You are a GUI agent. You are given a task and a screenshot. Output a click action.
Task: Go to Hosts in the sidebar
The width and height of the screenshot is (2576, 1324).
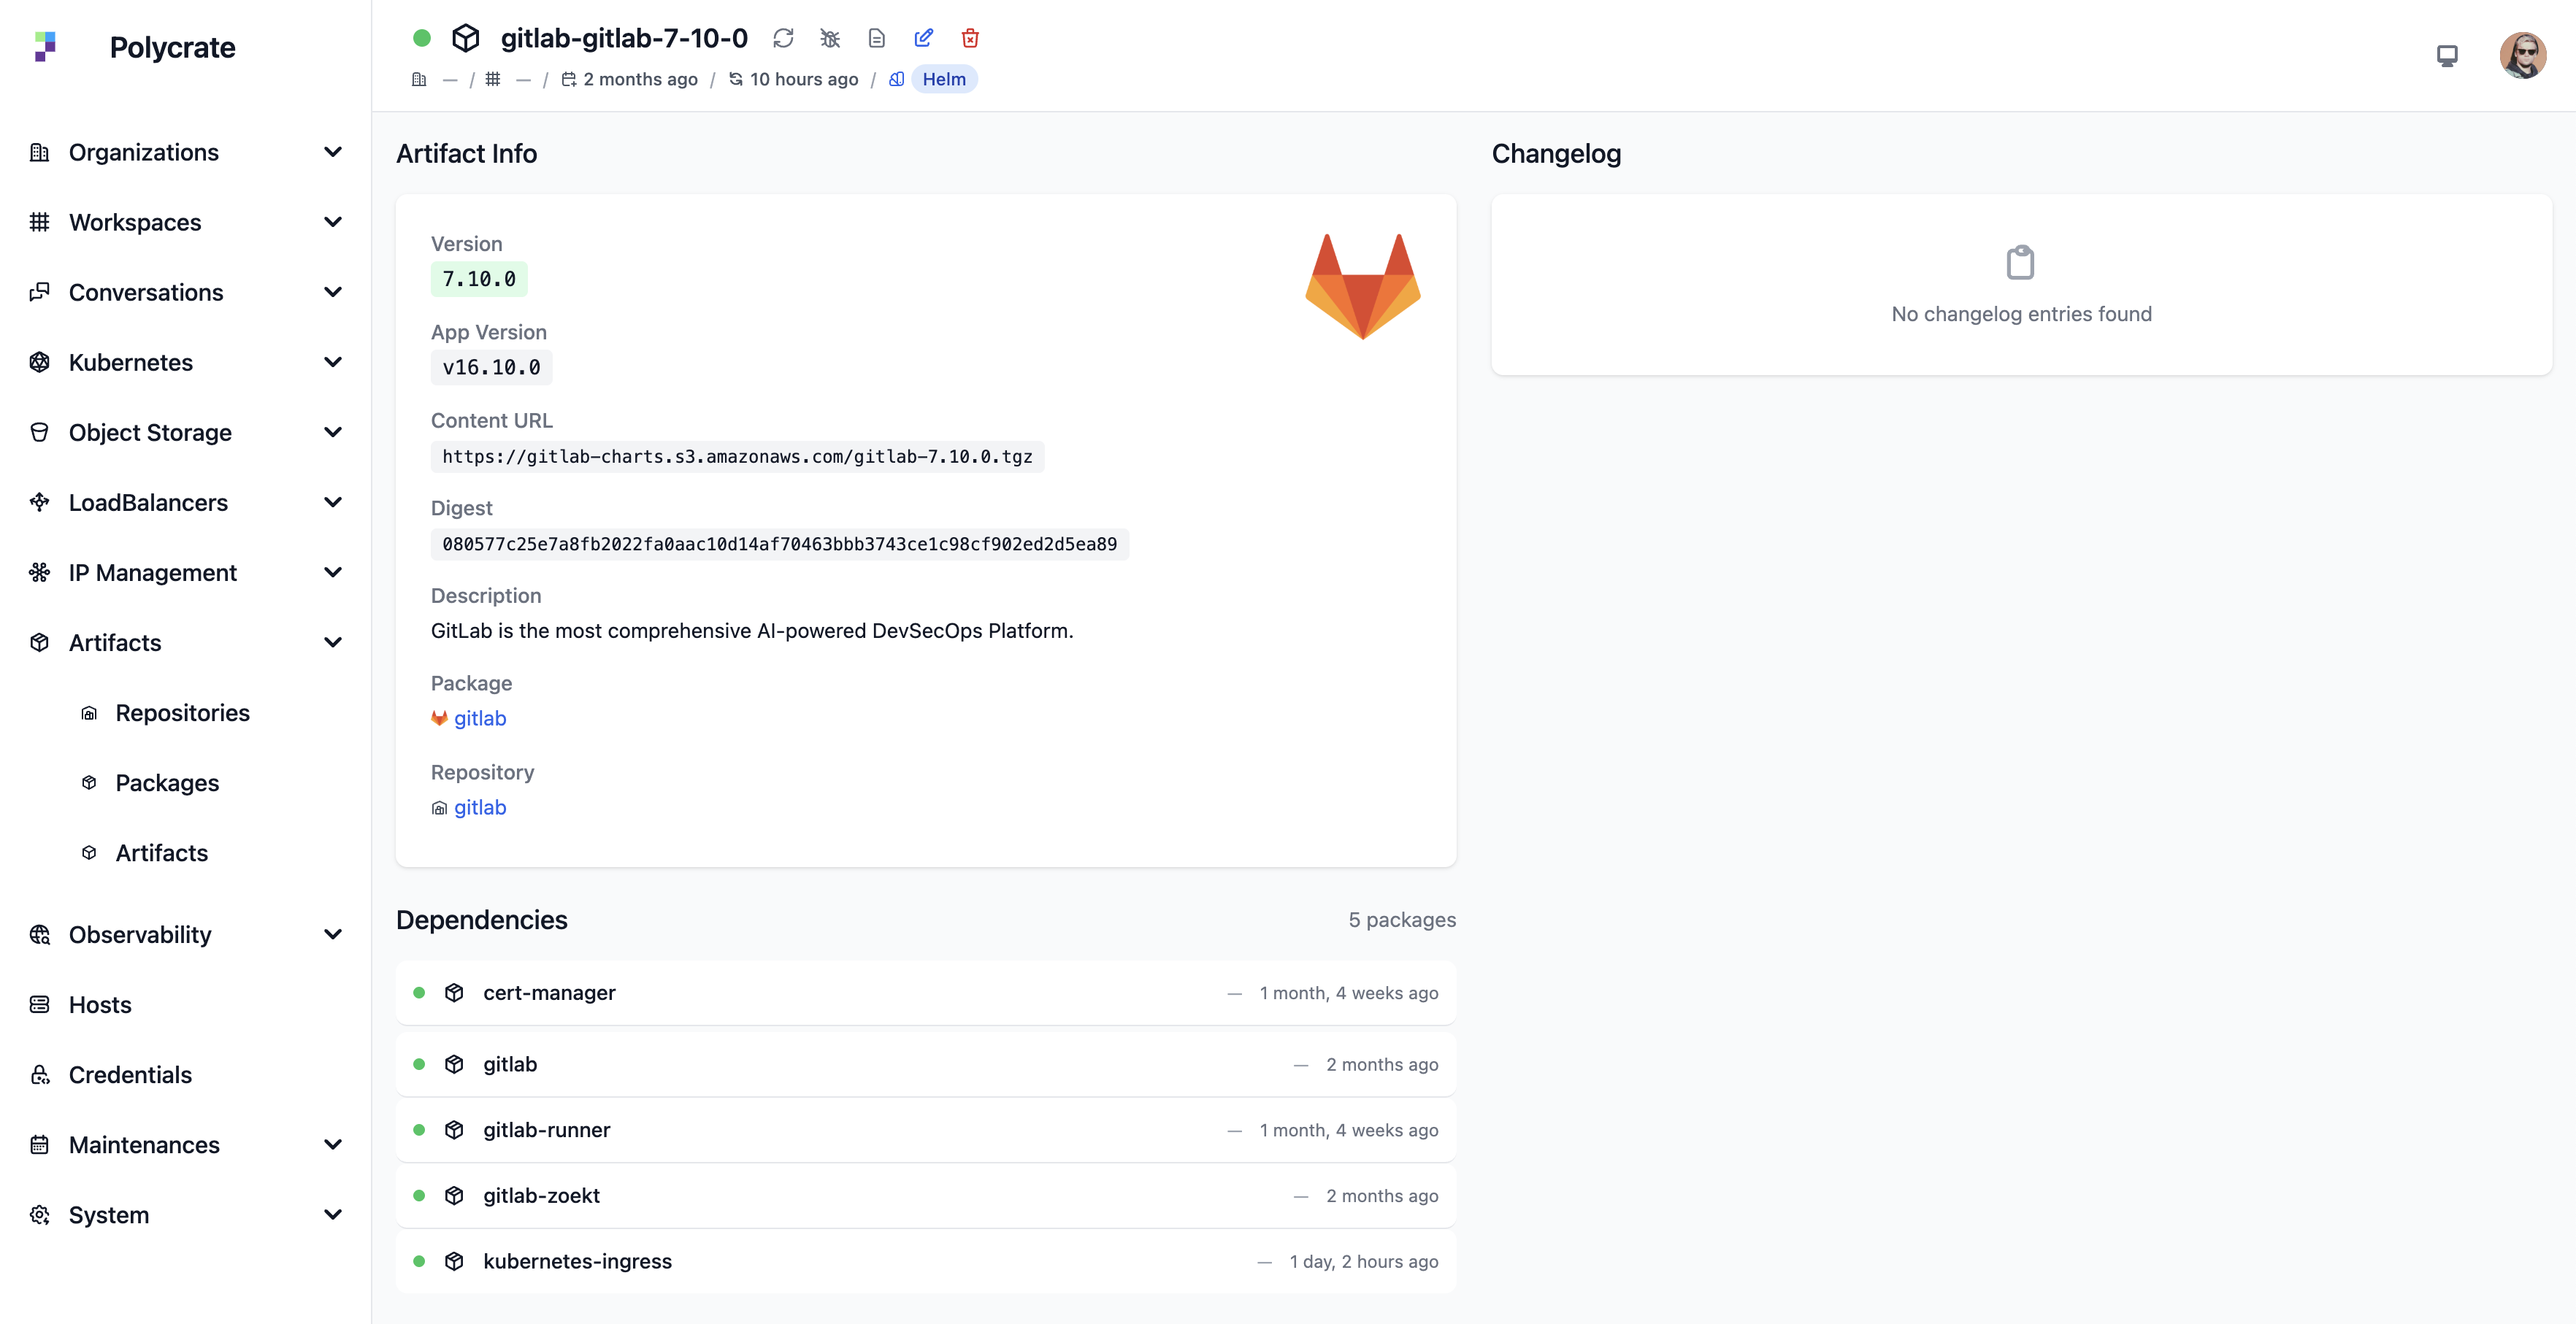[100, 1004]
